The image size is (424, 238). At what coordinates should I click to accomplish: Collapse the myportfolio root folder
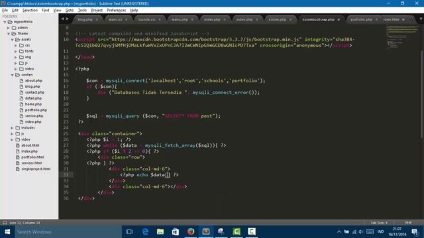[x=5, y=22]
